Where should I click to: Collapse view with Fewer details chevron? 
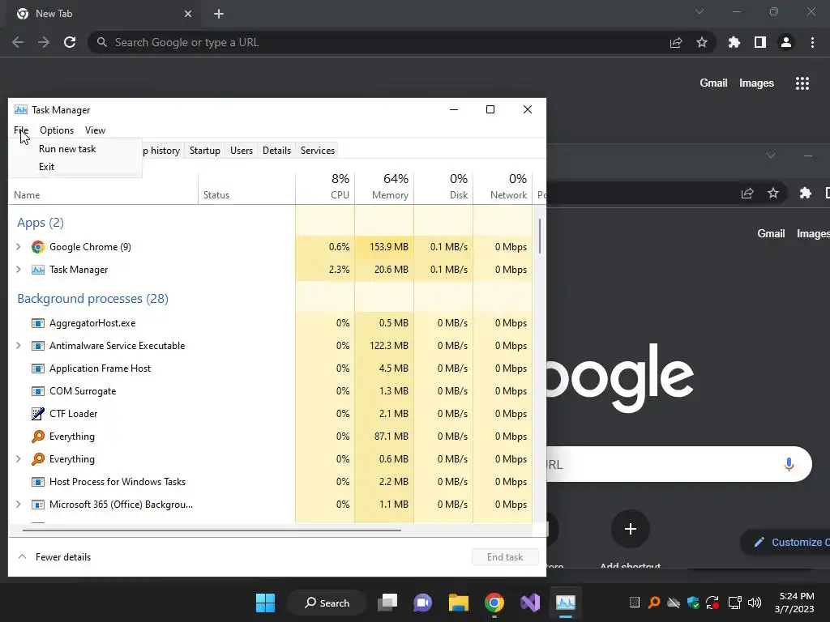(22, 557)
